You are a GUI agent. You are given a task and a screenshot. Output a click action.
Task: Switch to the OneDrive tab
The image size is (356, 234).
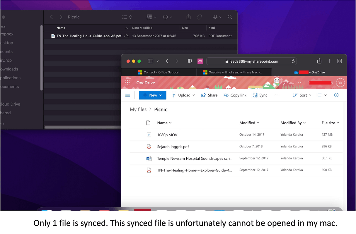[x=309, y=72]
